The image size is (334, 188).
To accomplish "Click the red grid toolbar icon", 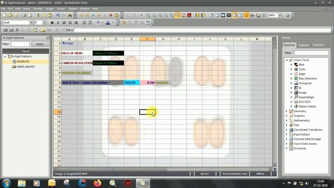I will pos(189,15).
